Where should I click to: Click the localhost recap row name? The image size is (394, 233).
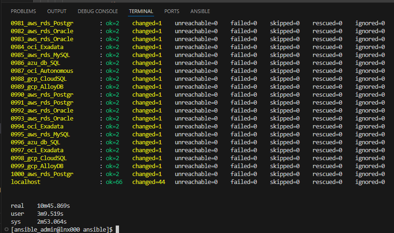coord(26,182)
